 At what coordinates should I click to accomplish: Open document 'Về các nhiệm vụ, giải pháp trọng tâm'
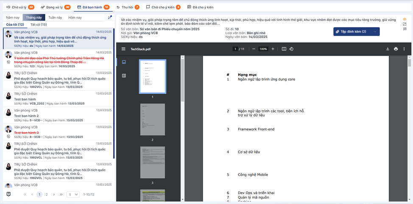(57, 39)
